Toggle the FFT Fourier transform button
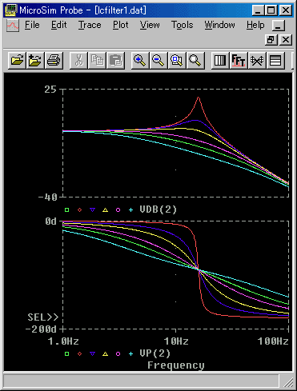Viewport: 297px width, 391px height. (239, 61)
